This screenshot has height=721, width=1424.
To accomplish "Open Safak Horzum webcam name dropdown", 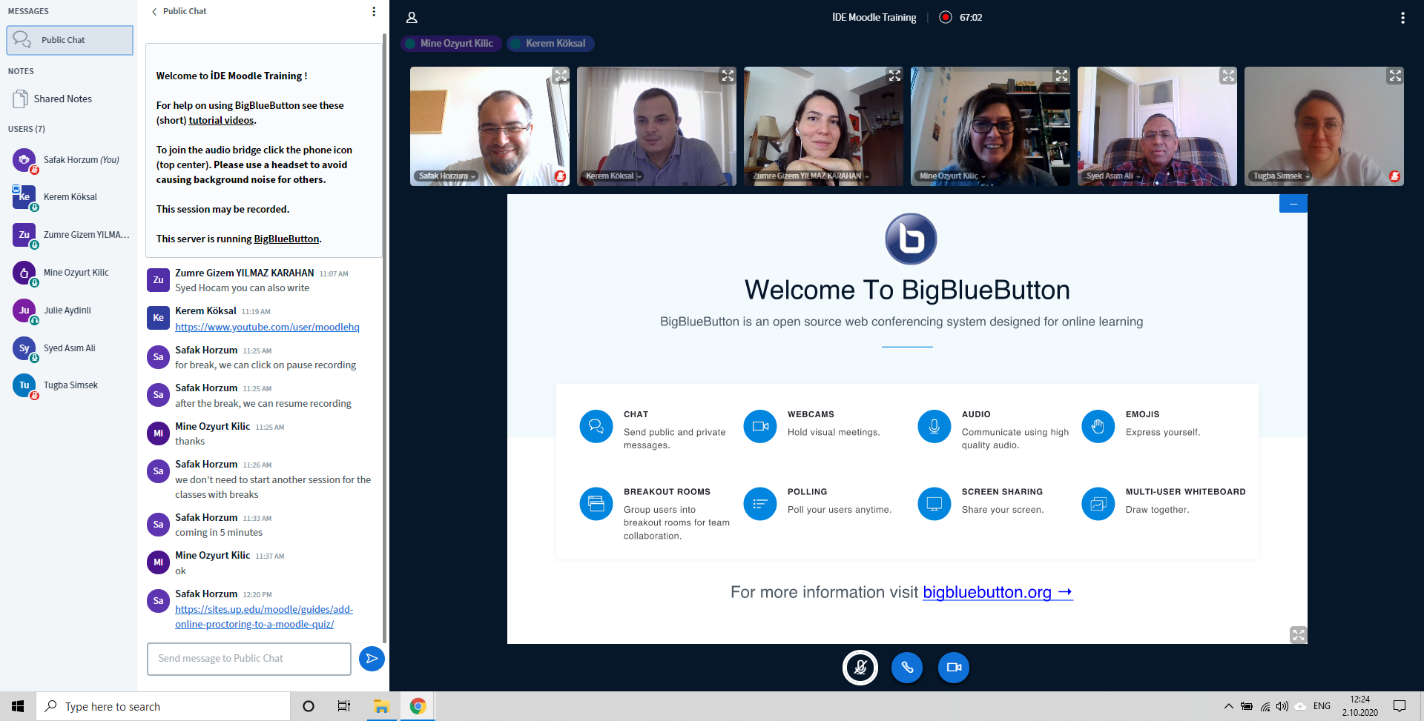I will 446,176.
